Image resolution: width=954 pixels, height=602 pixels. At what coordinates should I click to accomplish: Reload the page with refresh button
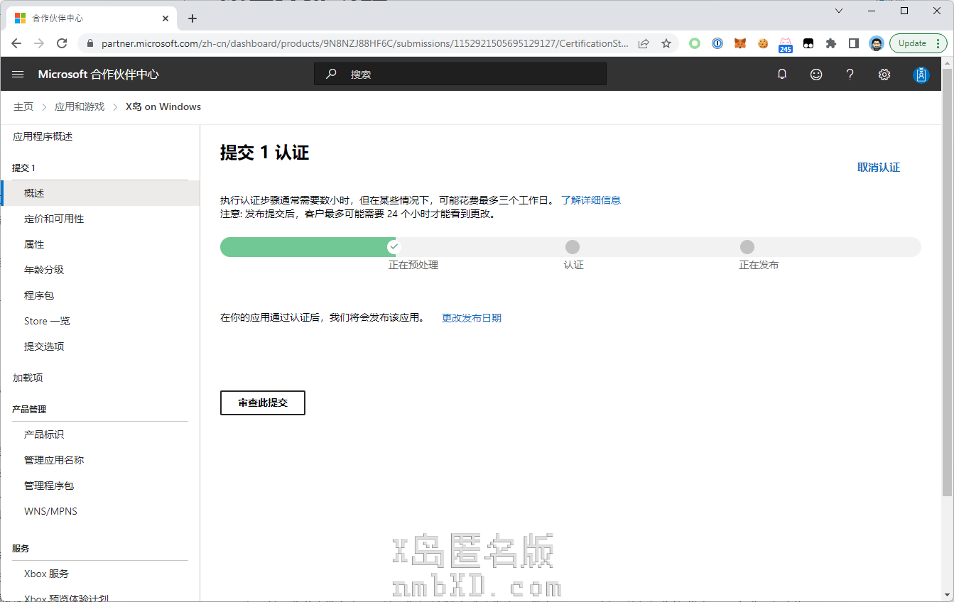(62, 43)
